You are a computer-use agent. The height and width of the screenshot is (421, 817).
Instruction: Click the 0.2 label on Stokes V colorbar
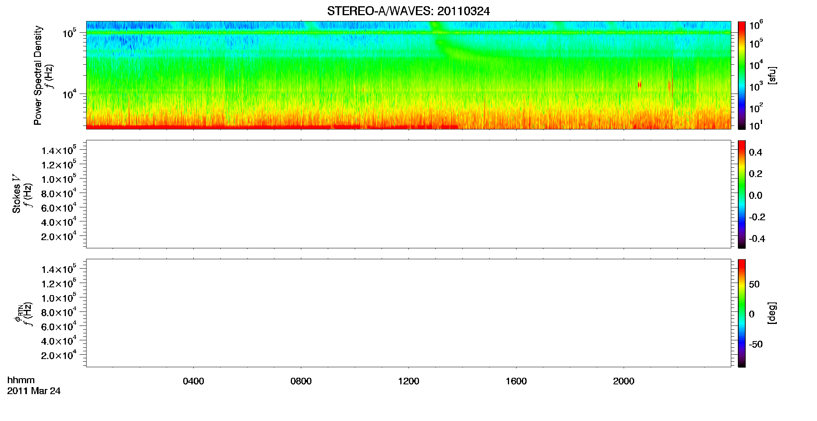tap(755, 174)
